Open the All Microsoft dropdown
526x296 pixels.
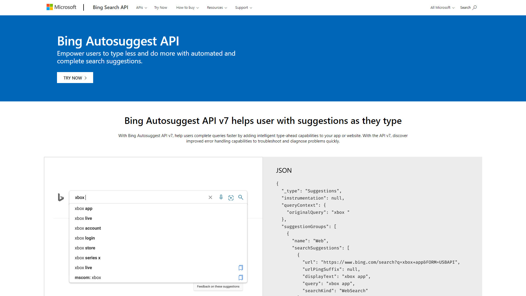pos(442,8)
